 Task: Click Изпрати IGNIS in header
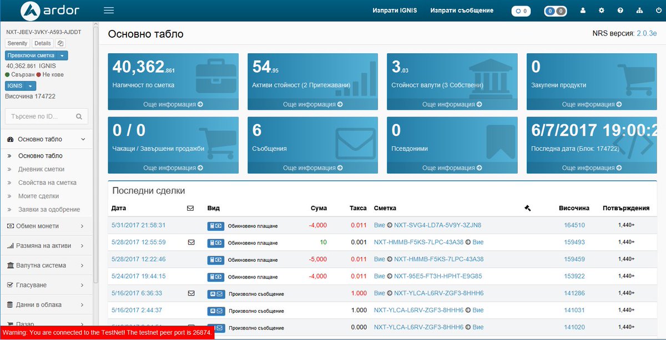[395, 11]
